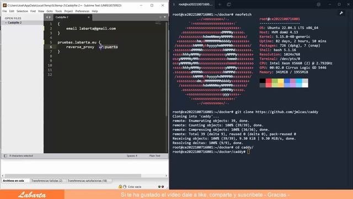Viewport: 353px width, 199px height.
Task: Click the Sublime Text app icon in title bar
Action: (x=4, y=5)
